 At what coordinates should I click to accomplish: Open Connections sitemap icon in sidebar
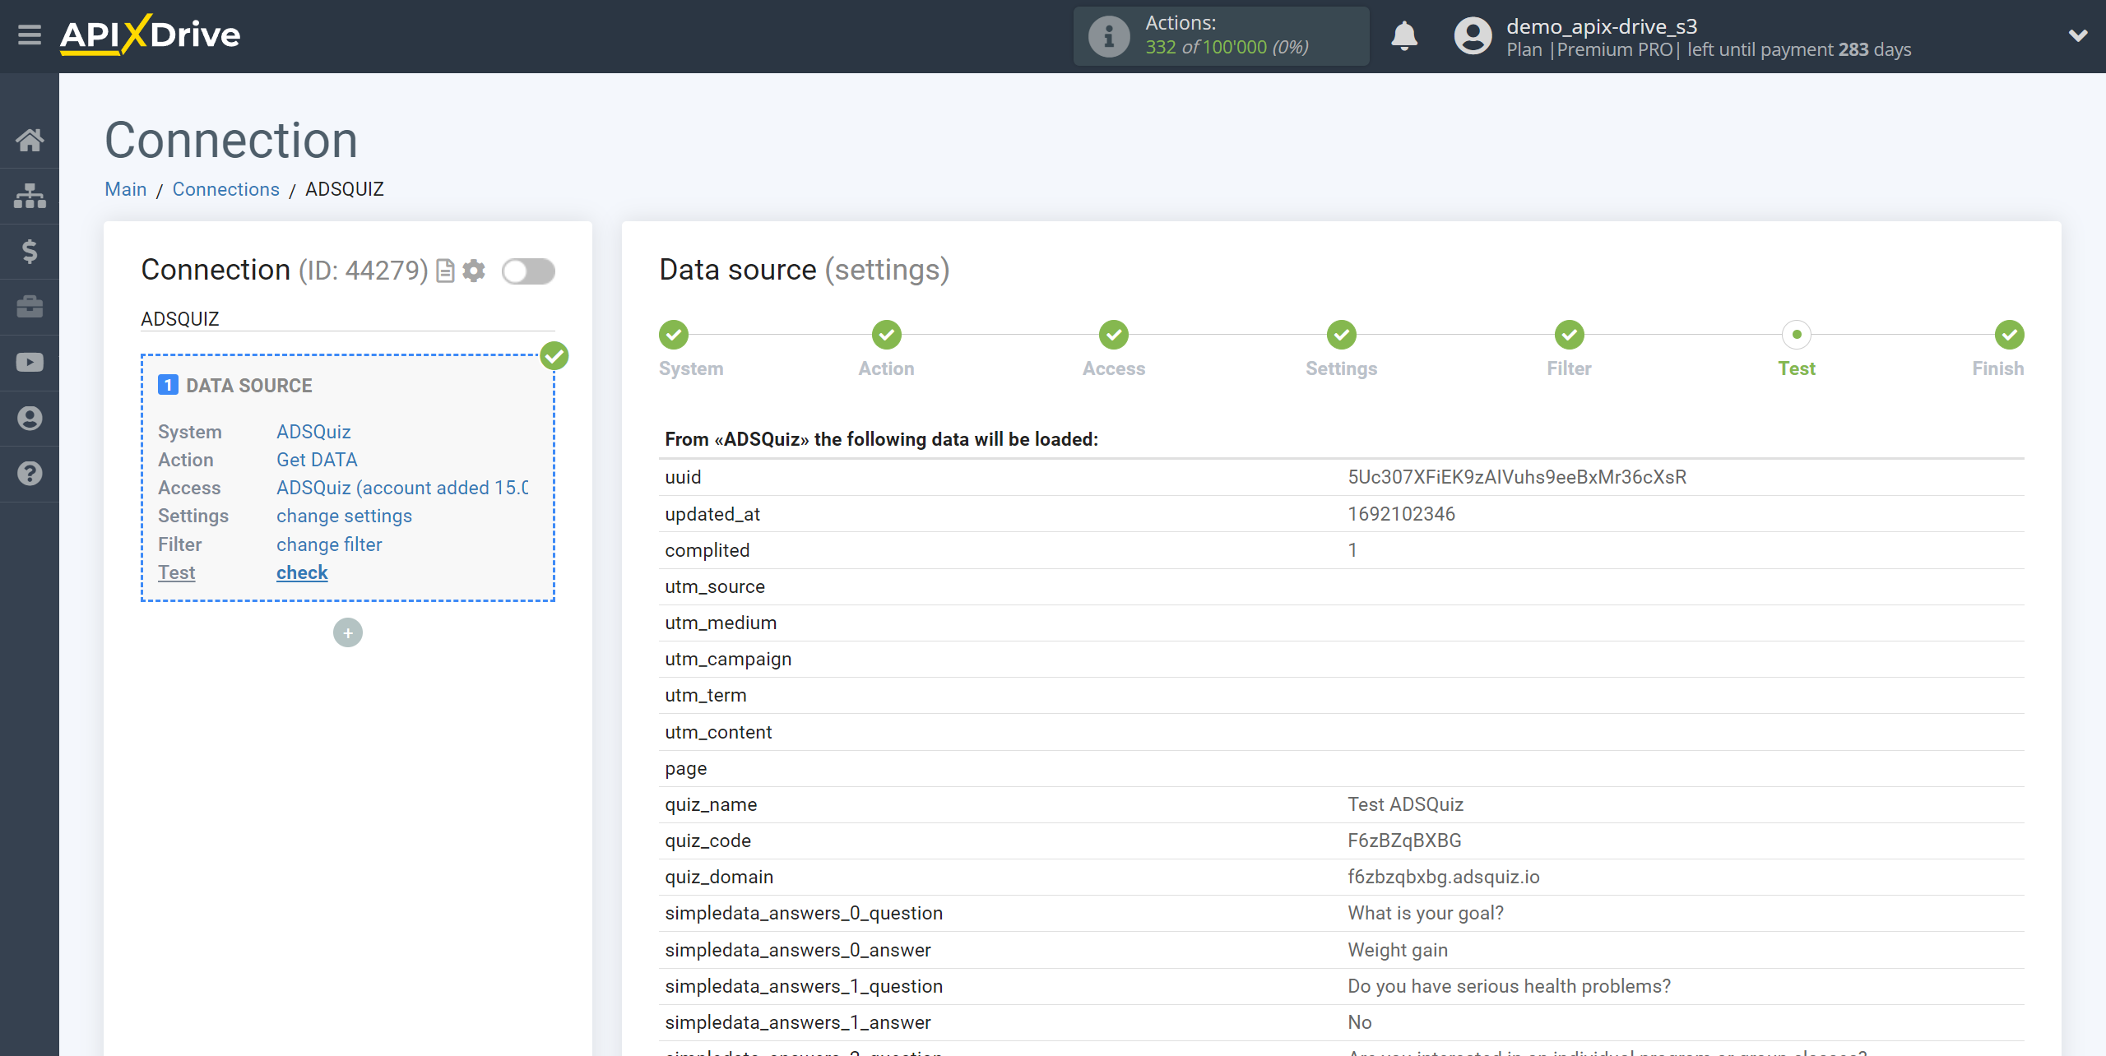(x=30, y=196)
